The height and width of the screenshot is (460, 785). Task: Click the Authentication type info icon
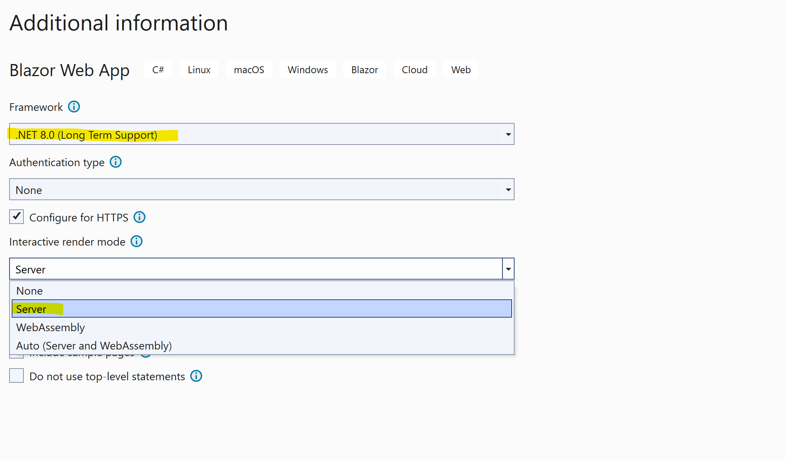point(116,162)
